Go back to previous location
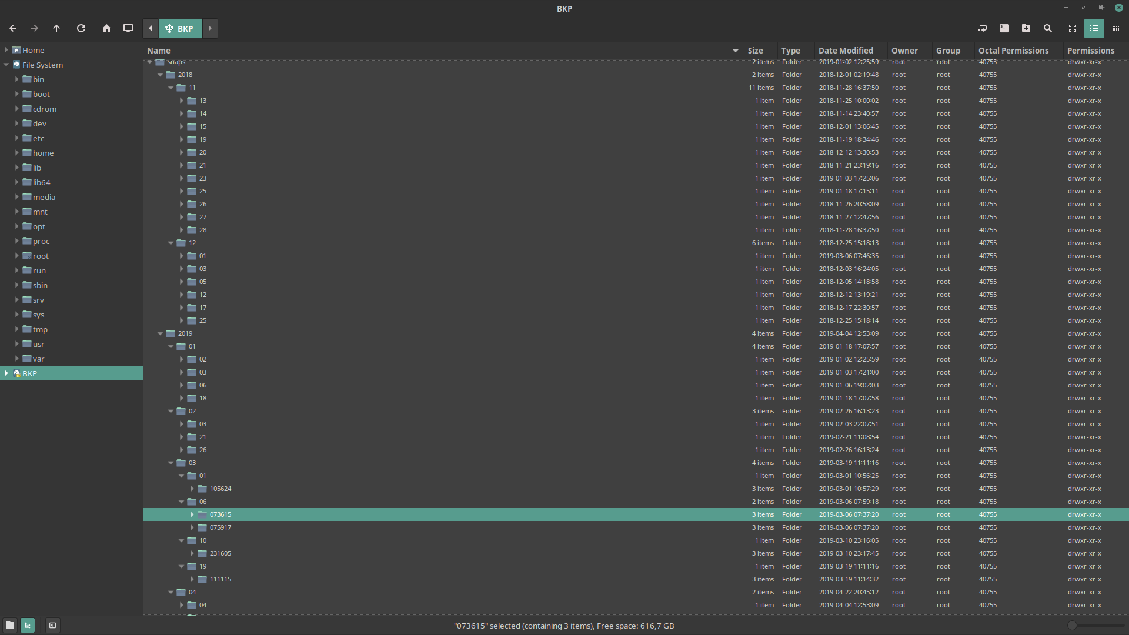1129x635 pixels. coord(13,28)
